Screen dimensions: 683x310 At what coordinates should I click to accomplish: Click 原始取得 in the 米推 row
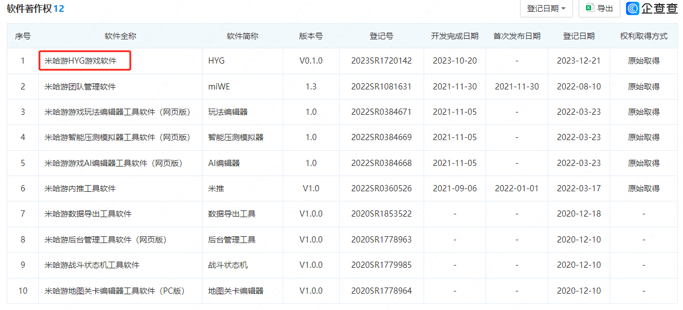[644, 188]
